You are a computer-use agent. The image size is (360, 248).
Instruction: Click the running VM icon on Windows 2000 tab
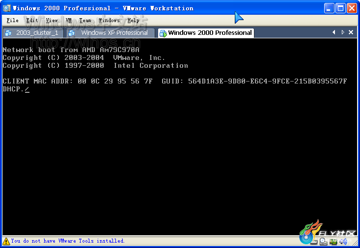tap(163, 33)
